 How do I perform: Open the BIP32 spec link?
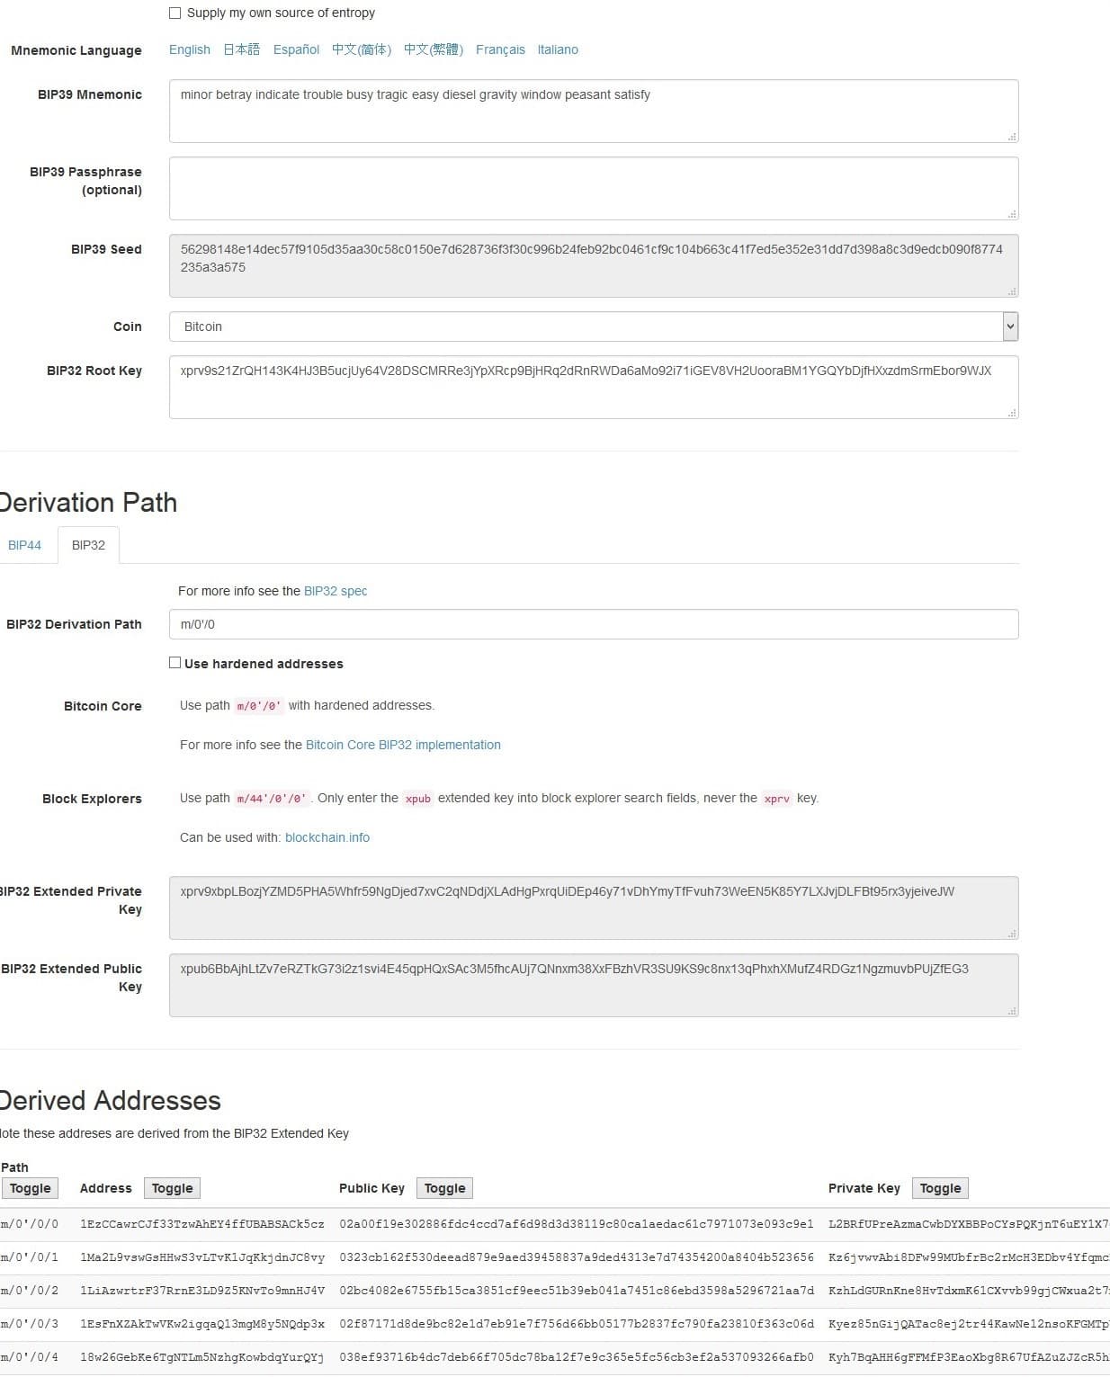click(x=336, y=591)
